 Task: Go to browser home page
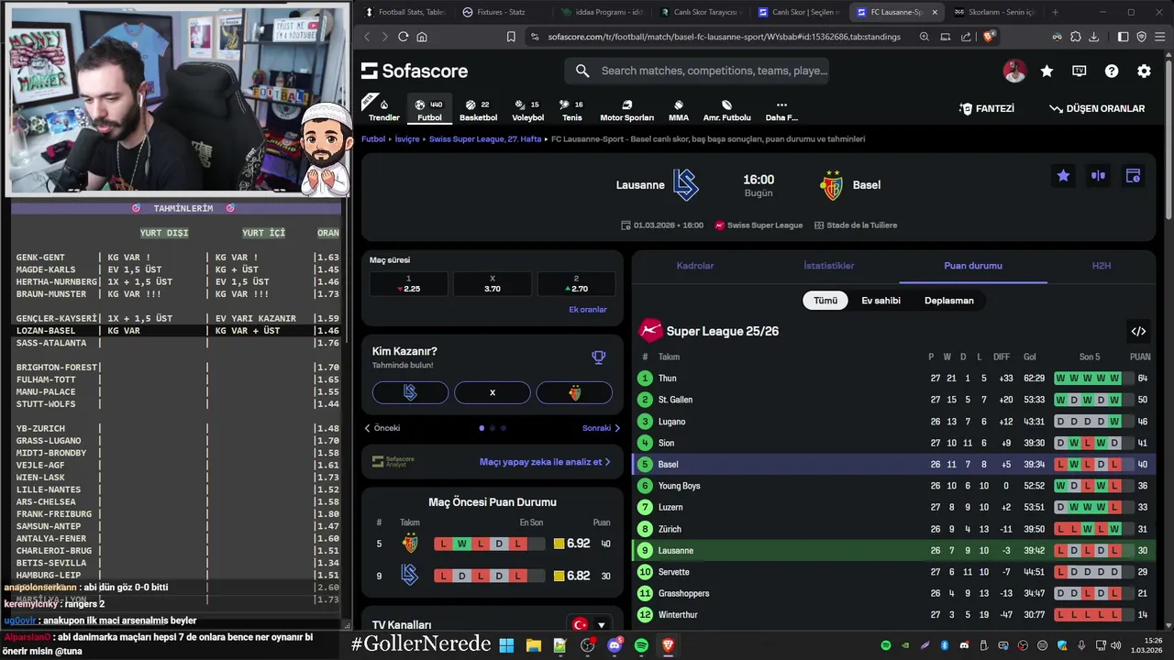coord(422,37)
